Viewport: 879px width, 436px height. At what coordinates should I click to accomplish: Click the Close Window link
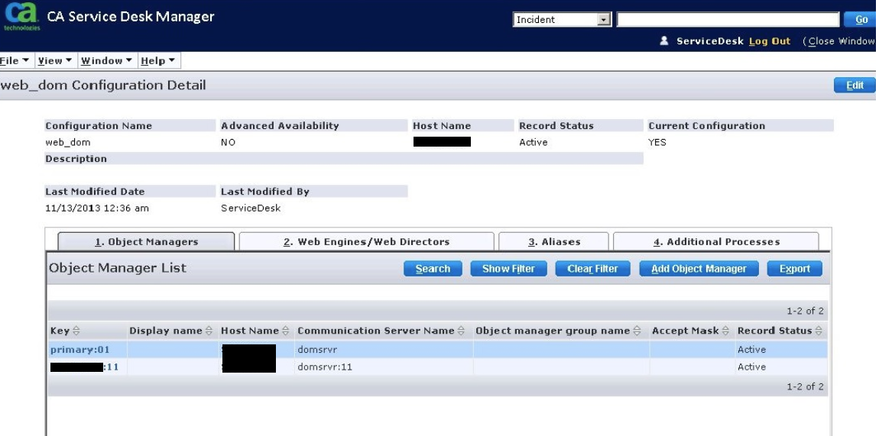841,41
